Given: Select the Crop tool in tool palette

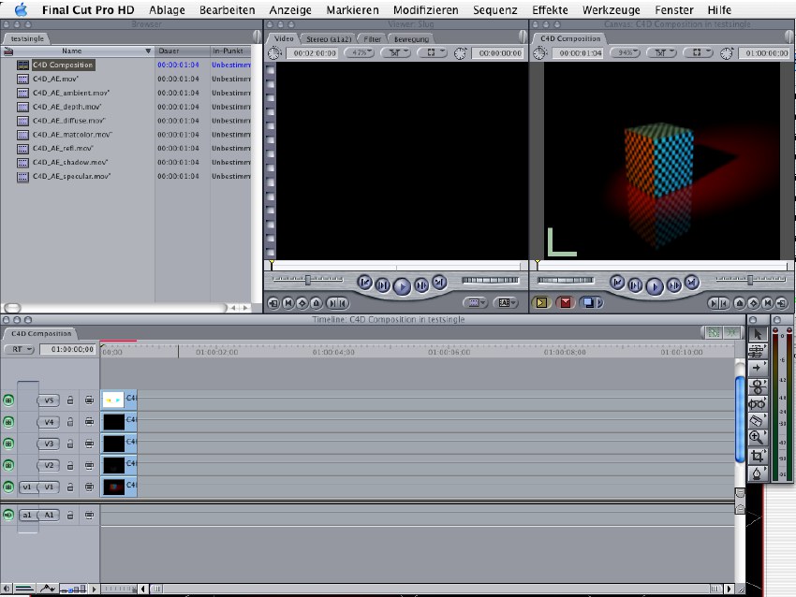Looking at the screenshot, I should click(758, 456).
